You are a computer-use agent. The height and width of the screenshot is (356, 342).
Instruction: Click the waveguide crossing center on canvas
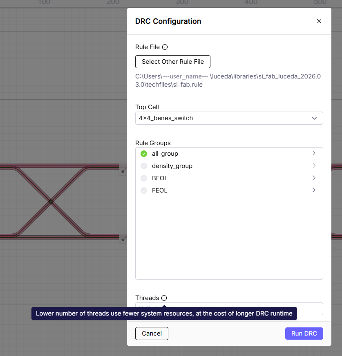click(51, 202)
